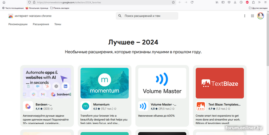The width and height of the screenshot is (269, 135).
Task: Click the Bardeen extension small icon
Action: point(28,106)
